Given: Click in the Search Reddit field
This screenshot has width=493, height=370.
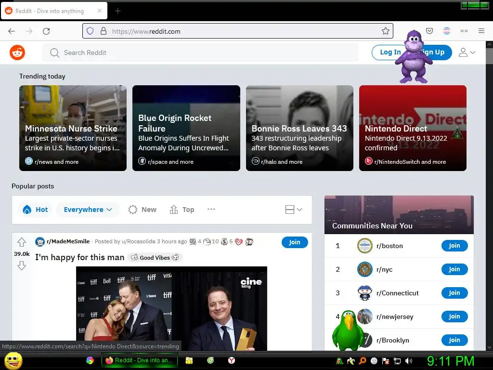Looking at the screenshot, I should 200,53.
